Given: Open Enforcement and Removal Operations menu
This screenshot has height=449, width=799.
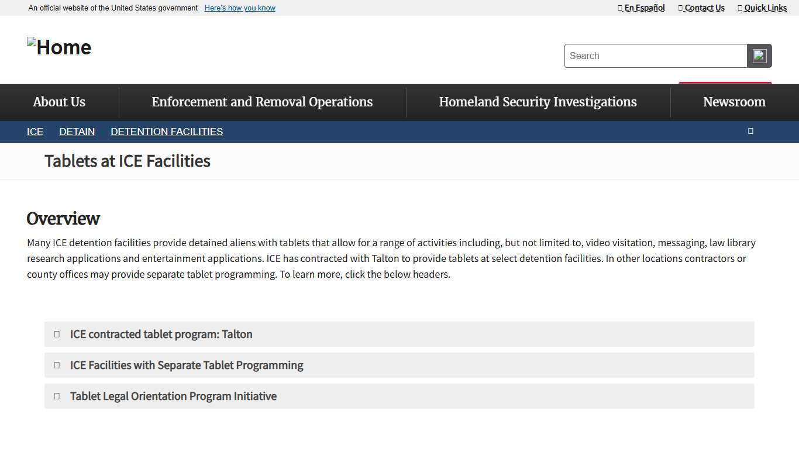Looking at the screenshot, I should [x=262, y=102].
